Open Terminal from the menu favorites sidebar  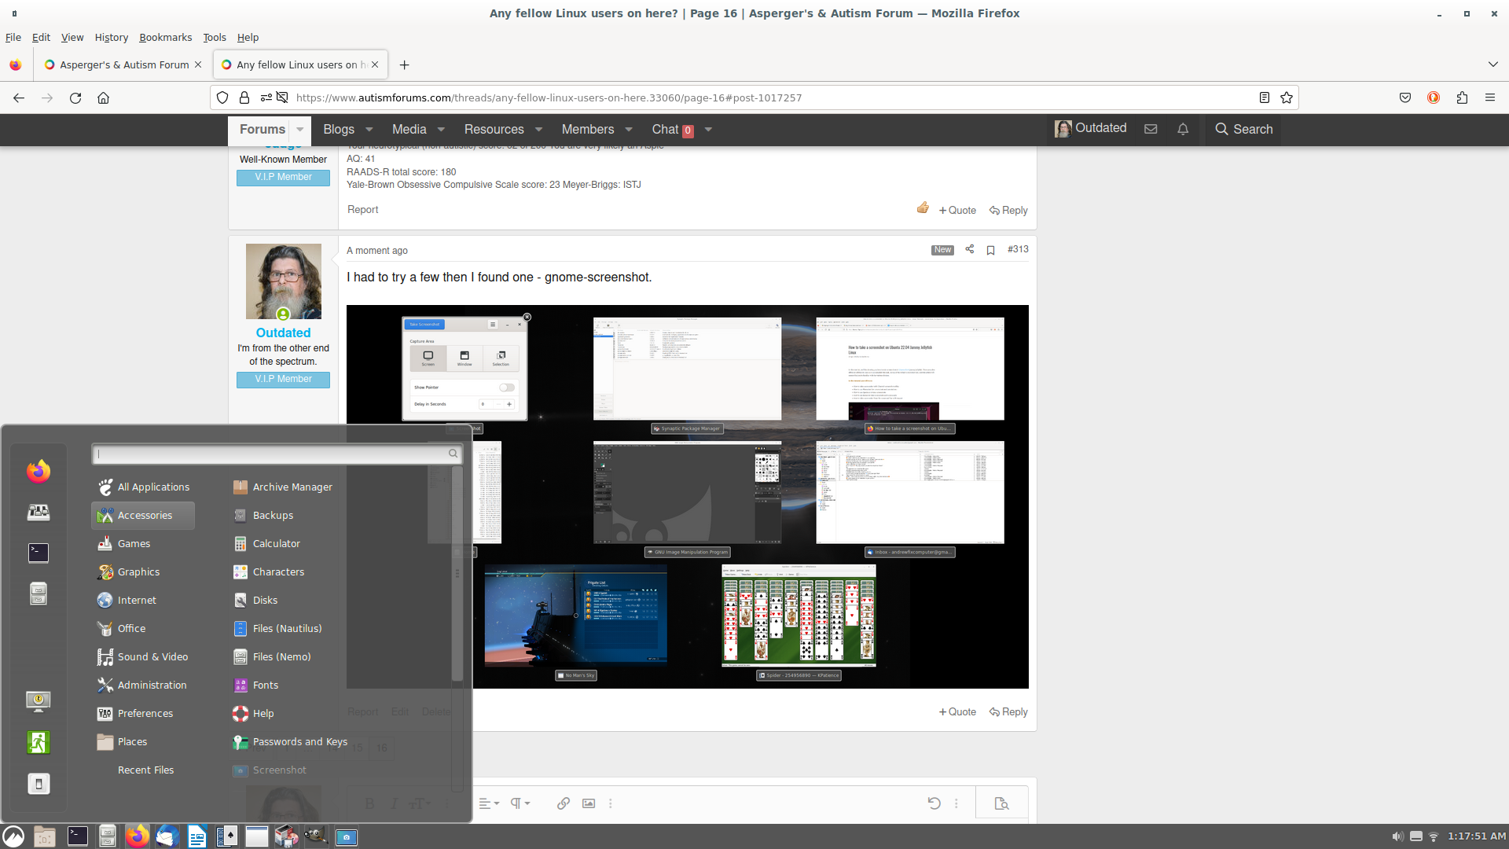[38, 553]
